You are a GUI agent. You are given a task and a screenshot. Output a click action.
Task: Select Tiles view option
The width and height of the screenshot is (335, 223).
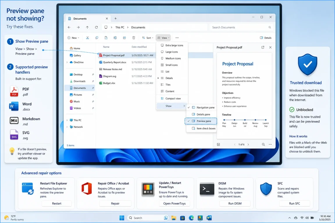point(172,85)
